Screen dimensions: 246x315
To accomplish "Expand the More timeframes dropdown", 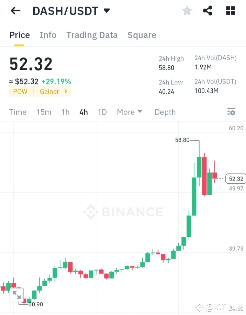I will click(130, 112).
